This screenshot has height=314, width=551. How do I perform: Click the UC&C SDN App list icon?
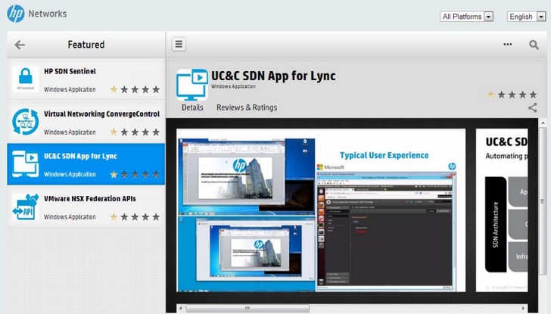click(x=25, y=164)
